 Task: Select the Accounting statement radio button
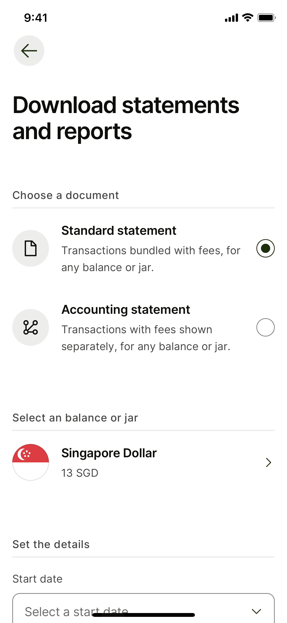(265, 327)
